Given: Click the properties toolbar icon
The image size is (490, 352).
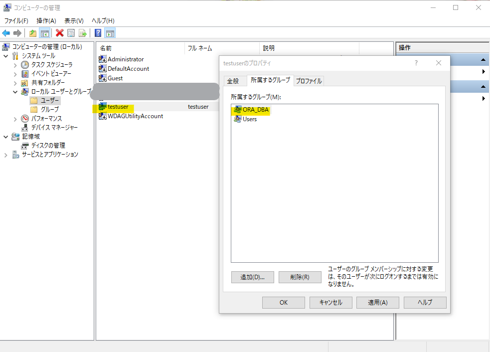Looking at the screenshot, I should [x=71, y=33].
